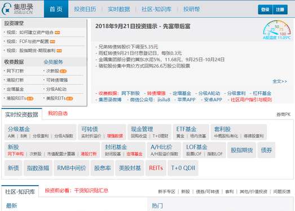Open 网下新股 link under the news
The width and height of the screenshot is (295, 211).
(130, 93)
